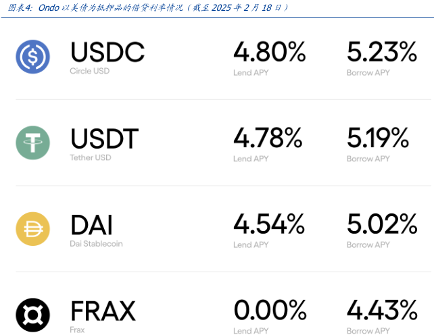Click FRAX 4.43% Borrow APY value
This screenshot has width=434, height=335.
(382, 310)
